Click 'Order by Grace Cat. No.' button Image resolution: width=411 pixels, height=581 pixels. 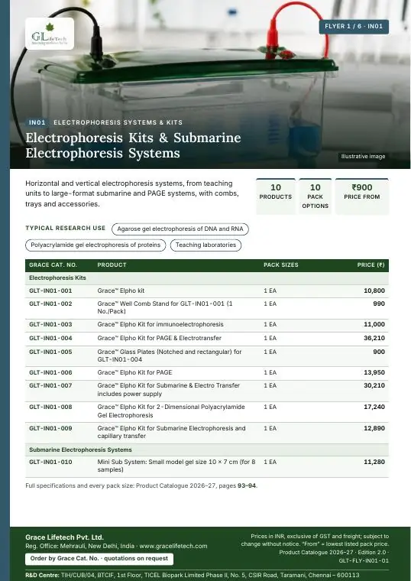pyautogui.click(x=99, y=559)
